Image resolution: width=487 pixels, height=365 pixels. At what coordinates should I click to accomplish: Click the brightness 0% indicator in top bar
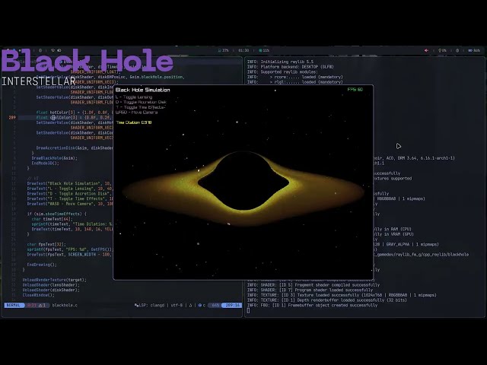tap(442, 50)
